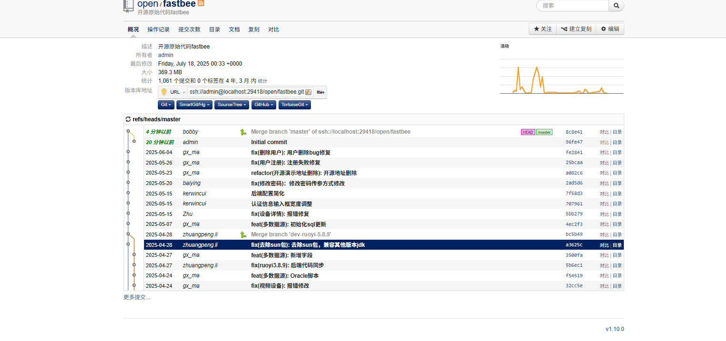The width and height of the screenshot is (726, 341).
Task: Open the admin owner profile link
Action: coord(165,55)
